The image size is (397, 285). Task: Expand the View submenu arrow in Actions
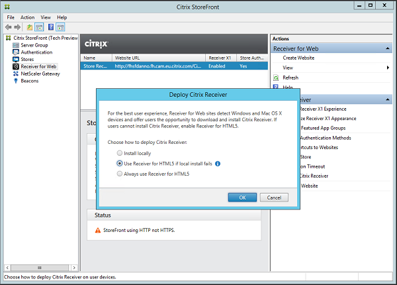[388, 68]
